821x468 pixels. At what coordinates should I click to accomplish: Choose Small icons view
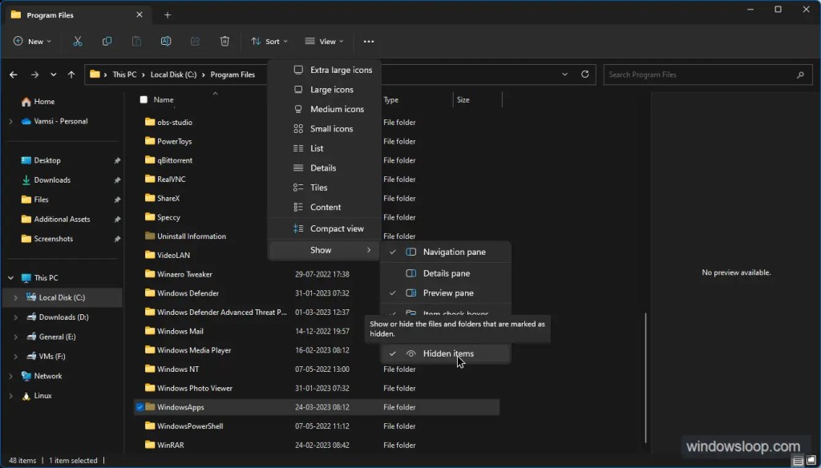coord(324,129)
